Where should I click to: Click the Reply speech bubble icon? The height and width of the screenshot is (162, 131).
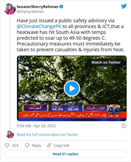coord(27,145)
